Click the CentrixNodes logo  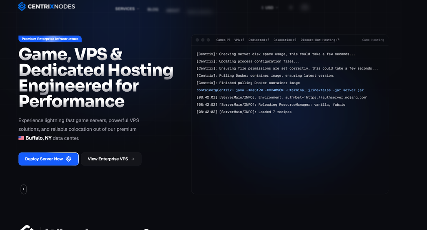coord(47,6)
